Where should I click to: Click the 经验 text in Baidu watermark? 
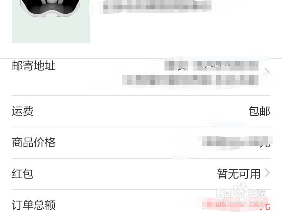(x=257, y=194)
